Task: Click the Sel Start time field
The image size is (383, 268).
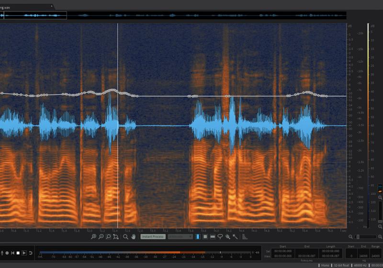Action: pos(282,251)
